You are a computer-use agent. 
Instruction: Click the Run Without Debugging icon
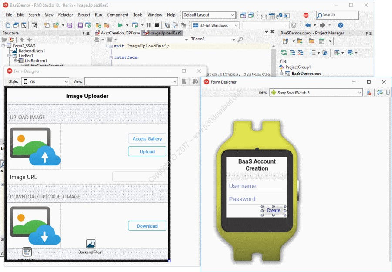click(x=135, y=25)
